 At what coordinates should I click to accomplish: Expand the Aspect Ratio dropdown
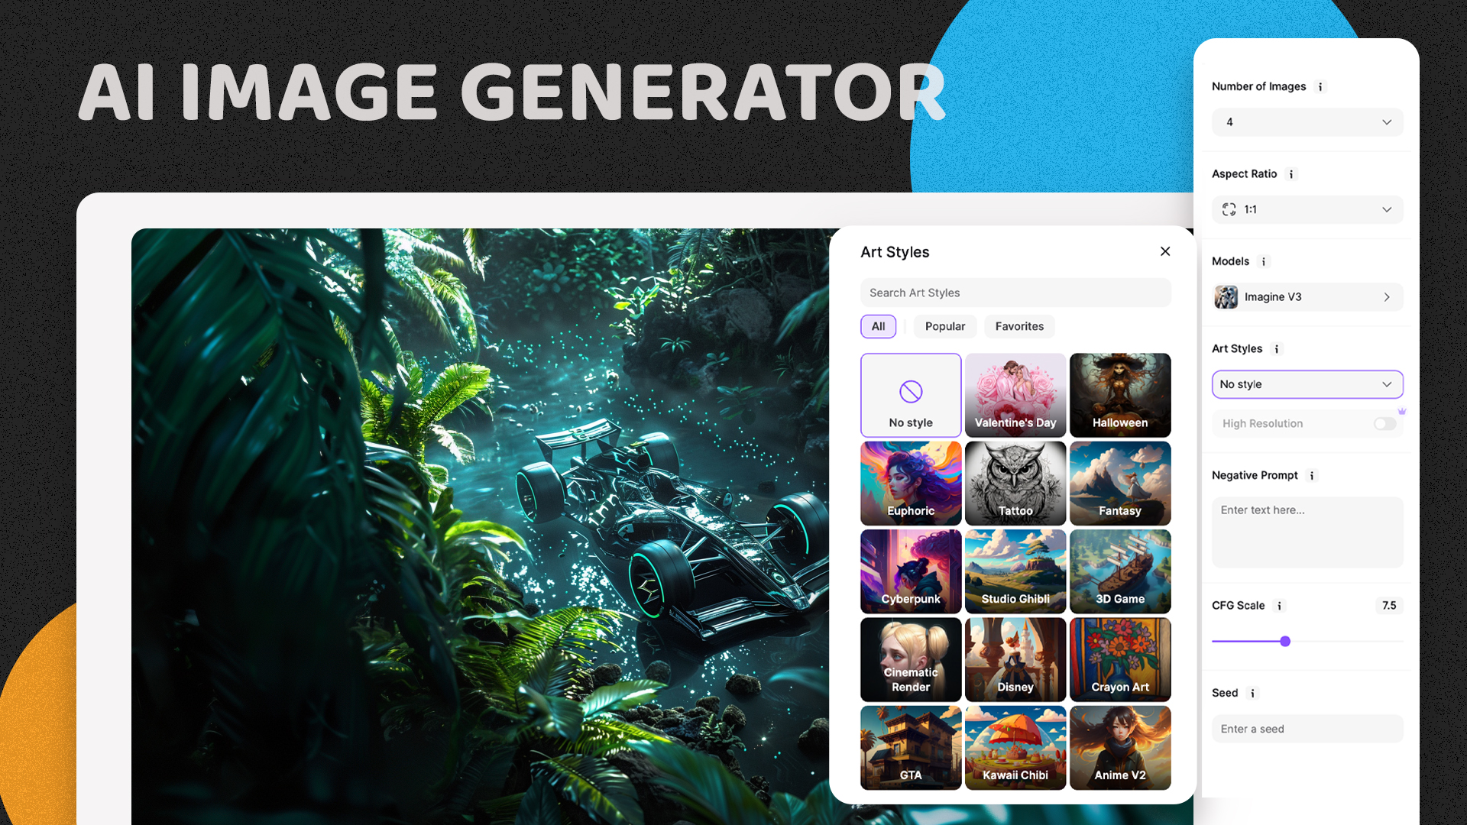[1307, 209]
